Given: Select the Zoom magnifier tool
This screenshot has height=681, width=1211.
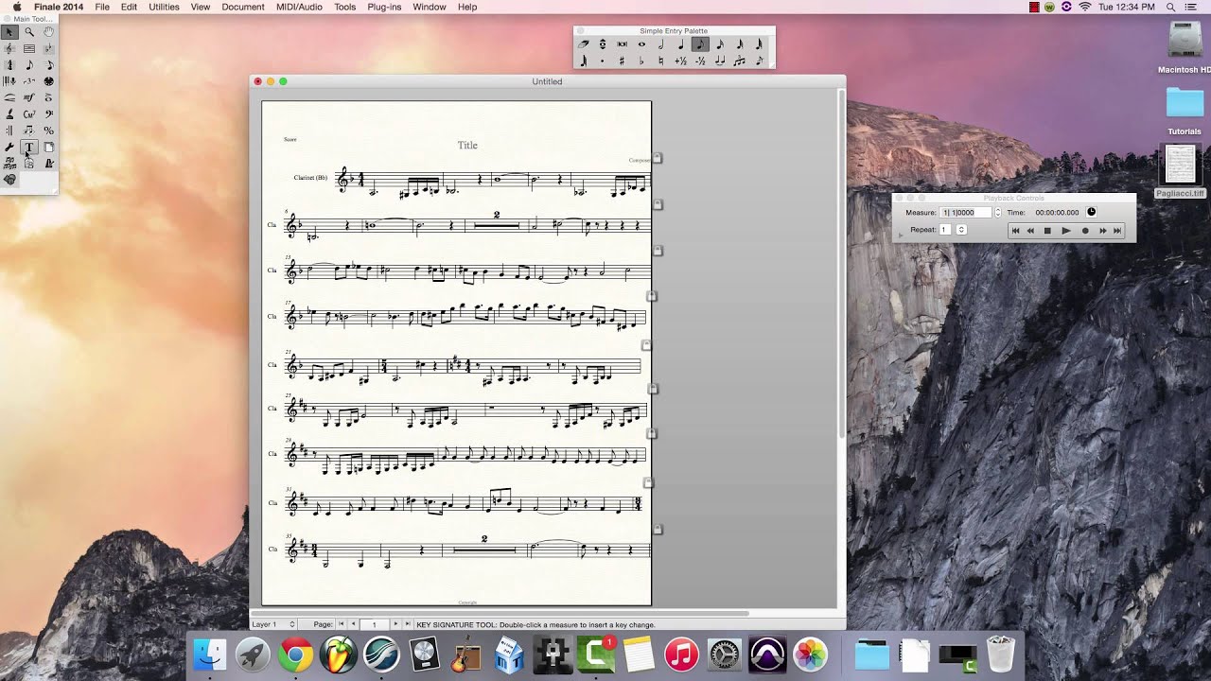Looking at the screenshot, I should coord(29,32).
